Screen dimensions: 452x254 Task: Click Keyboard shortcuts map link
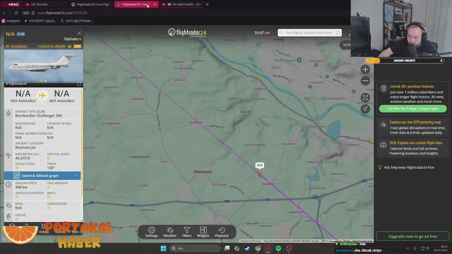click(x=251, y=241)
